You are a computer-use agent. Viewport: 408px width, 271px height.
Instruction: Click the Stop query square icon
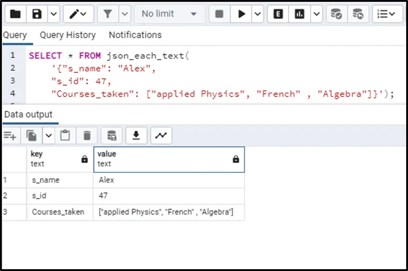tap(219, 14)
